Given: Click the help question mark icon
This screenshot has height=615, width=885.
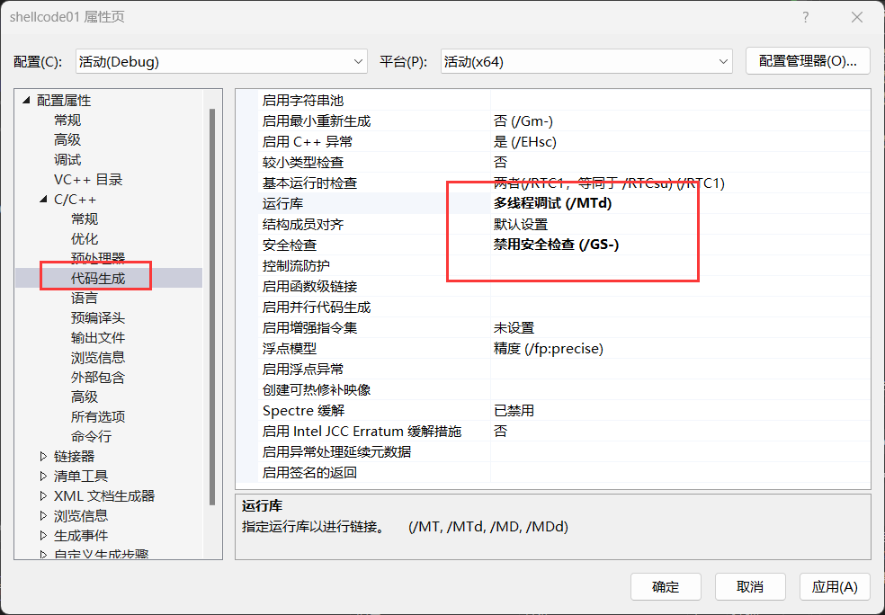Looking at the screenshot, I should 805,16.
